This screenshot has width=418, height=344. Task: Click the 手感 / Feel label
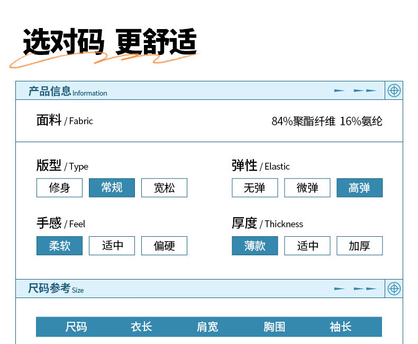click(x=61, y=224)
